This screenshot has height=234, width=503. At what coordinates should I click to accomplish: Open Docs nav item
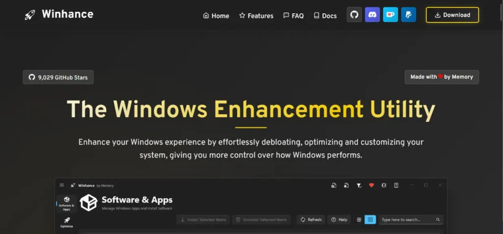pos(325,16)
